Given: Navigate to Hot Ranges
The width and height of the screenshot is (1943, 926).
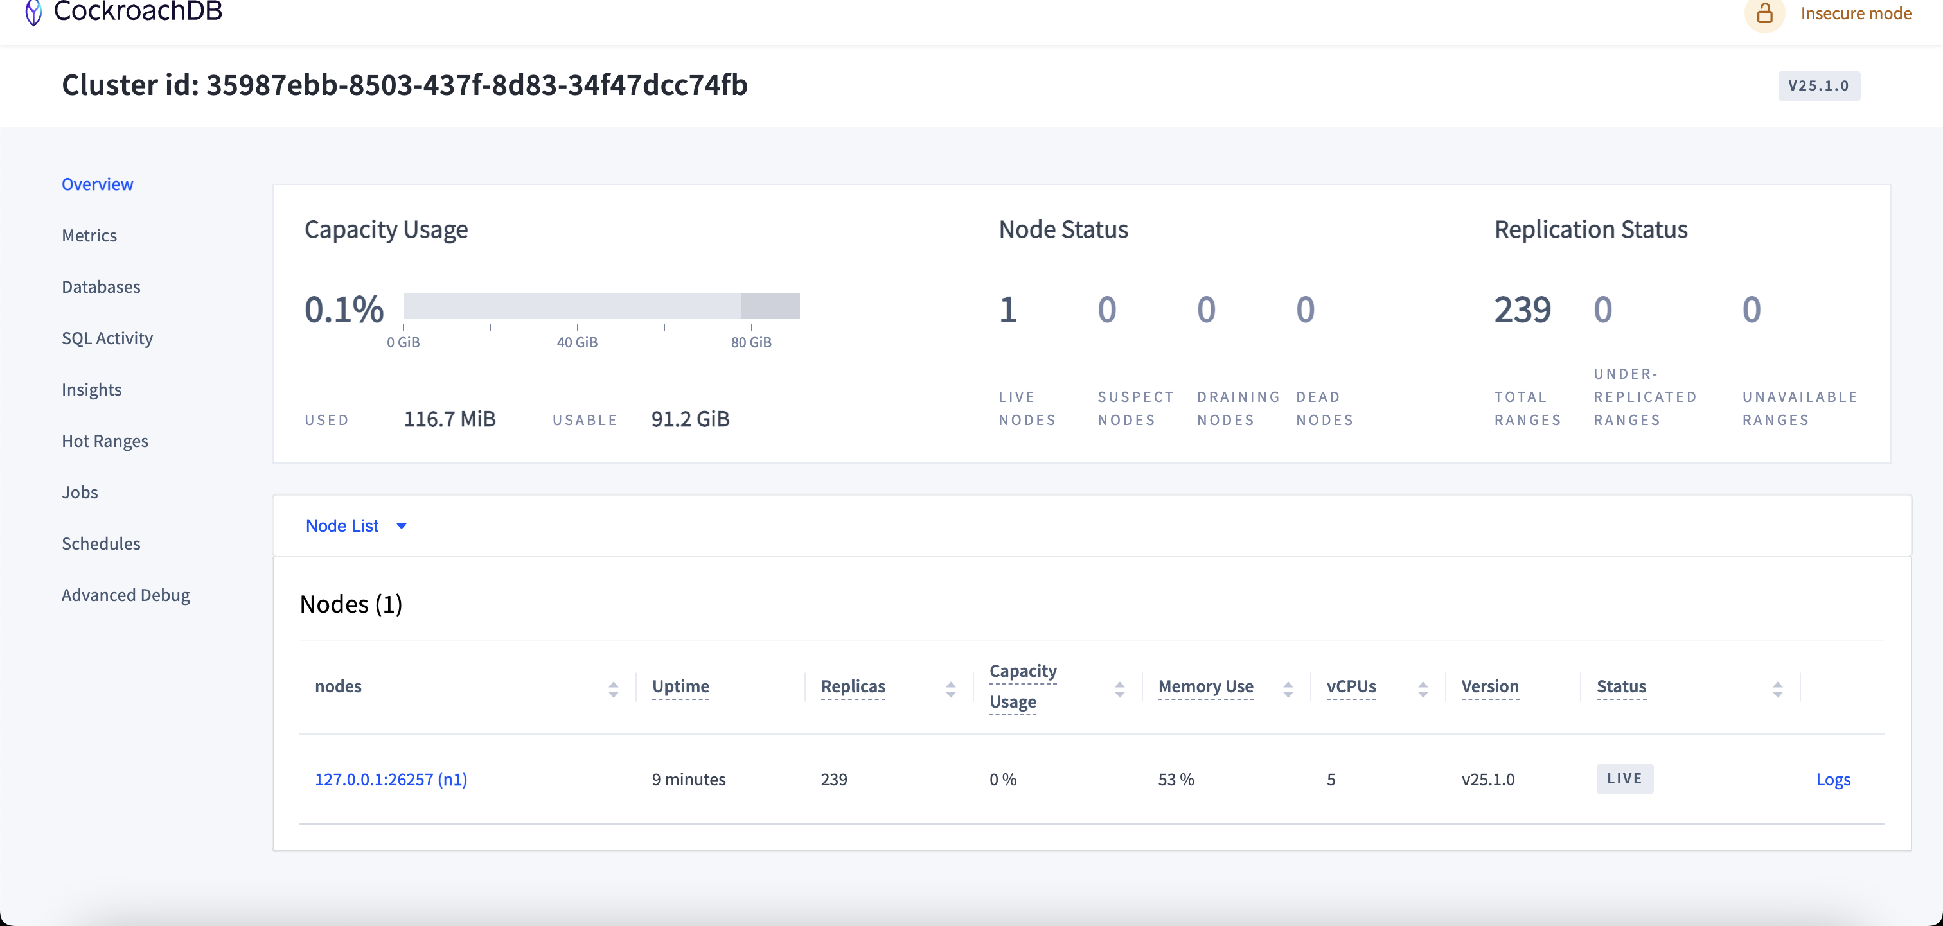Looking at the screenshot, I should pos(105,441).
